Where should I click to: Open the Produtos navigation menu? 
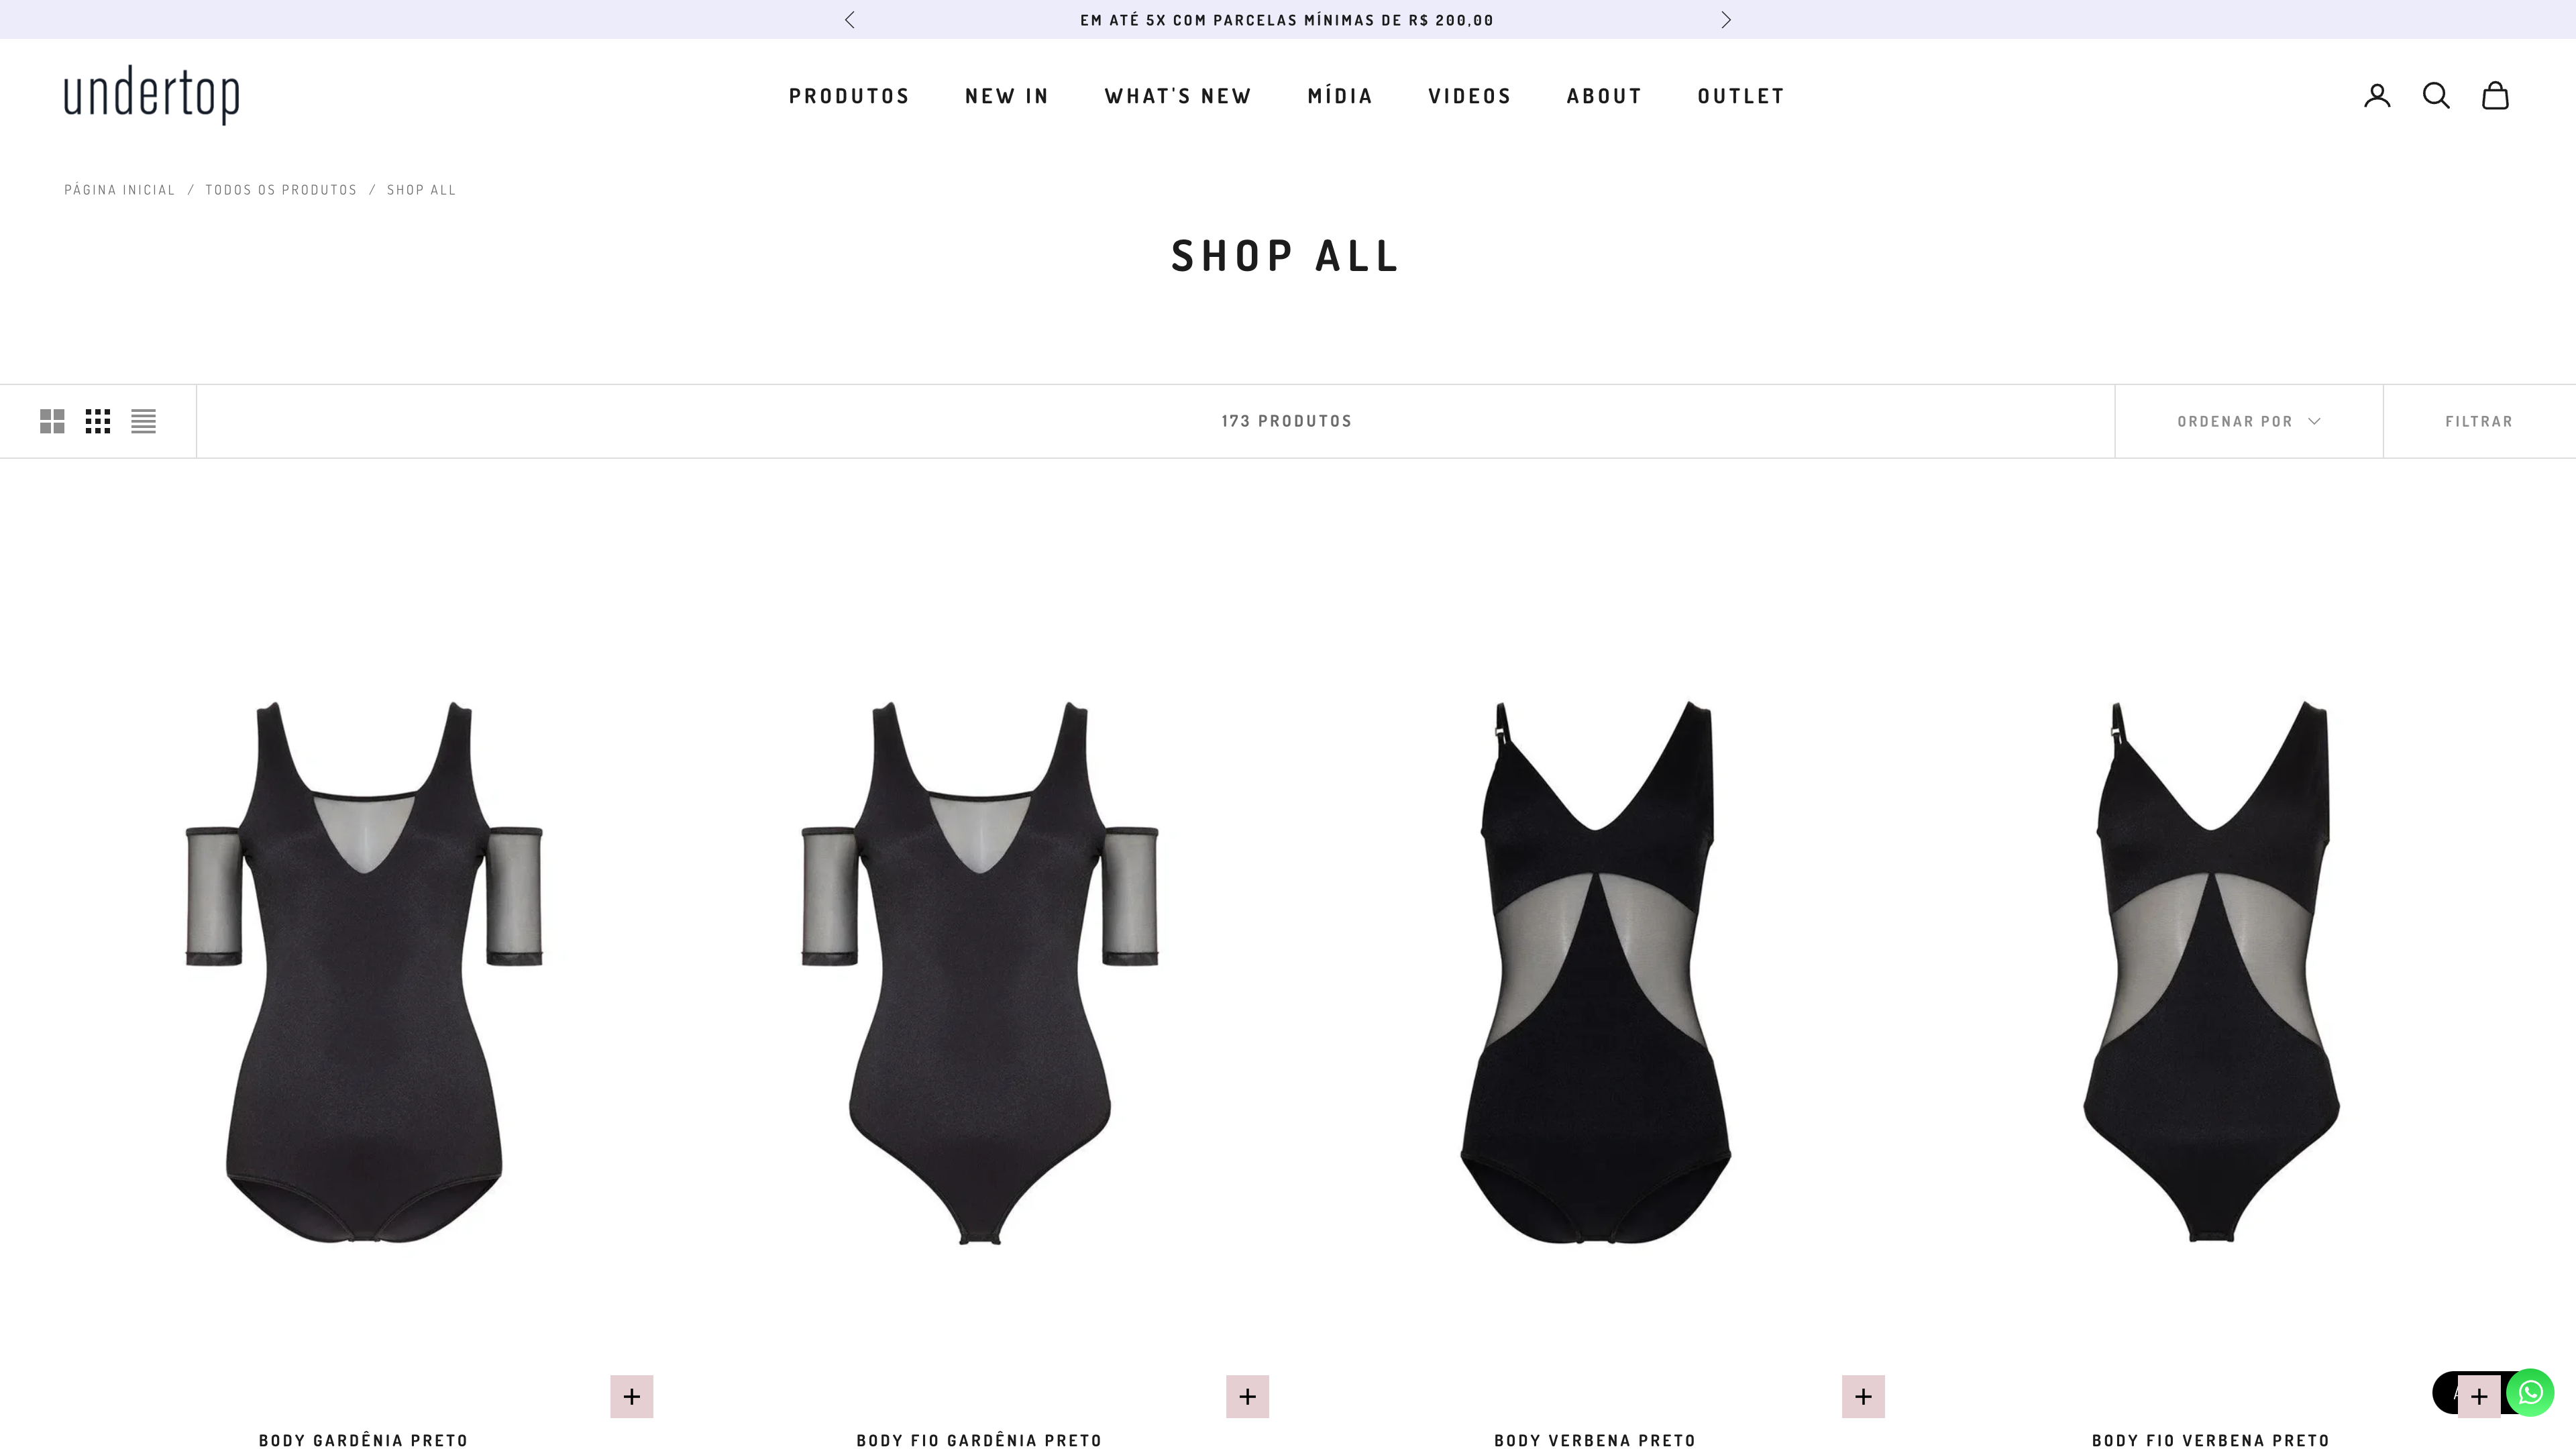(x=849, y=96)
